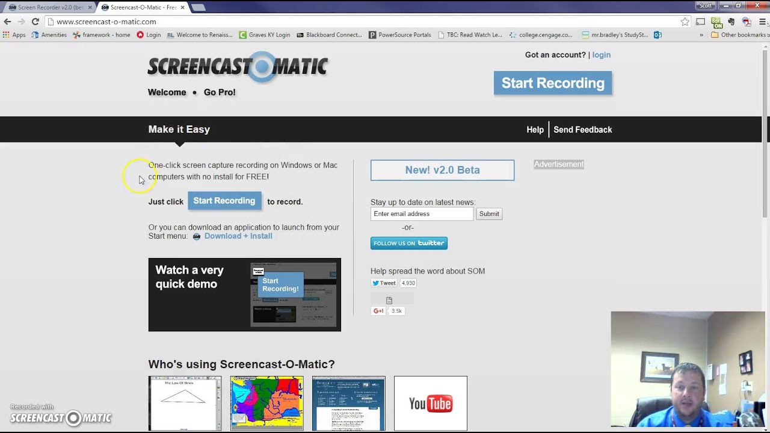Open the Blackboard Connect bookmark

click(x=330, y=35)
